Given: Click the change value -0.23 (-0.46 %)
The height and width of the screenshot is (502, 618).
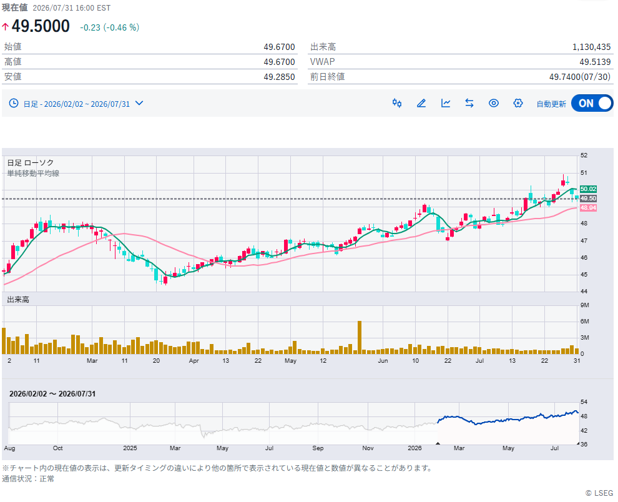Looking at the screenshot, I should click(110, 27).
